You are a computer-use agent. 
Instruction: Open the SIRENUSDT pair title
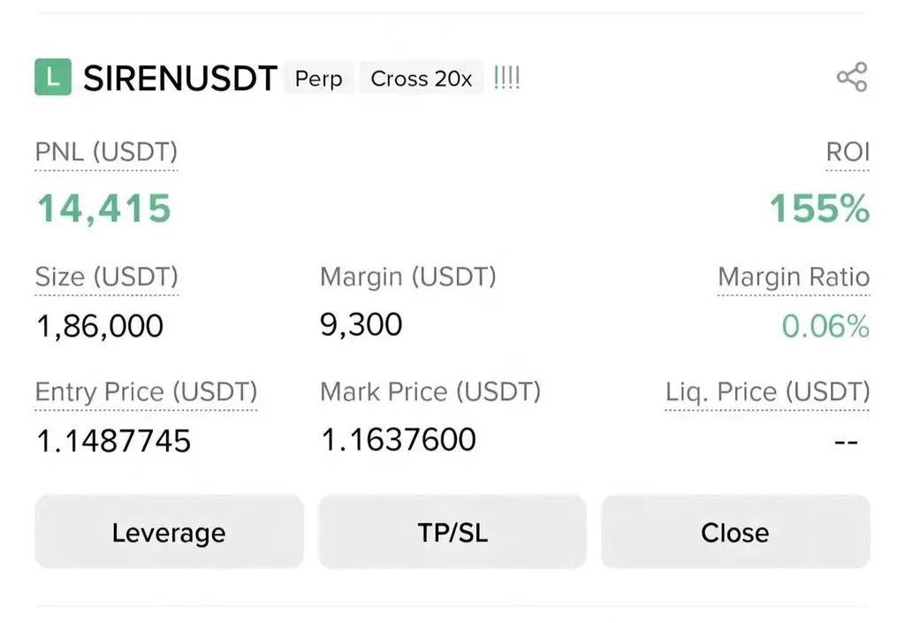(180, 79)
